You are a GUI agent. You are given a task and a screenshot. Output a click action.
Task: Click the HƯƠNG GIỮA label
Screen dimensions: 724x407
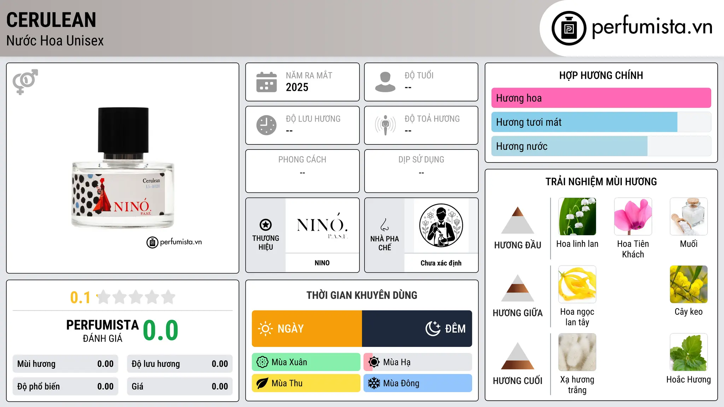518,313
